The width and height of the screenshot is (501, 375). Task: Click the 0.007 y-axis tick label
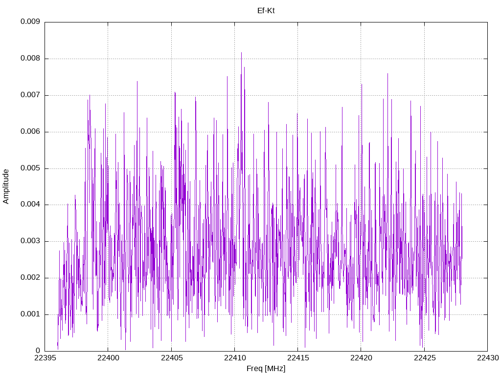[x=30, y=95]
